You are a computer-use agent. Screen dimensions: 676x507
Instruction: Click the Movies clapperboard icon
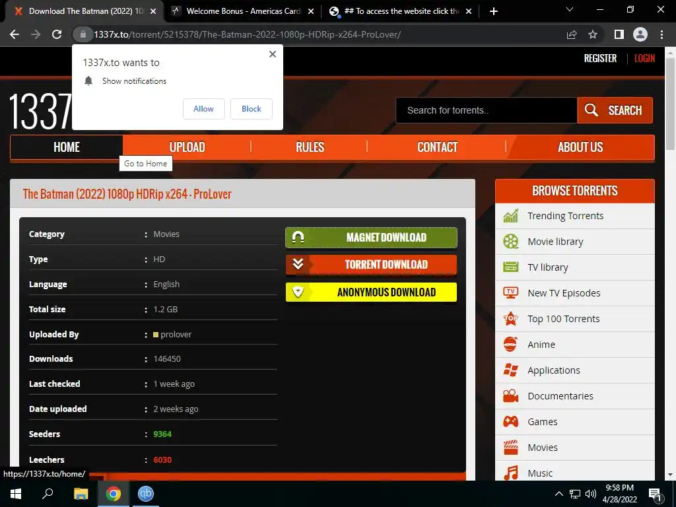511,448
